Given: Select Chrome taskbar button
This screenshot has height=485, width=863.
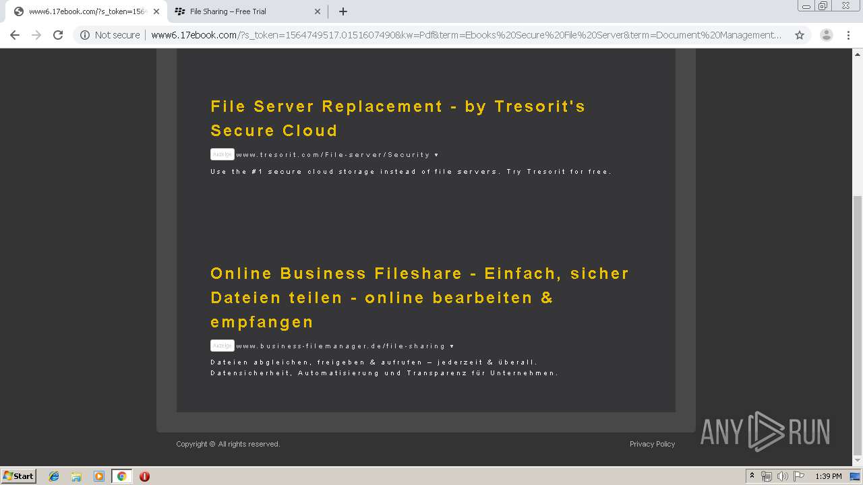Looking at the screenshot, I should pyautogui.click(x=121, y=476).
